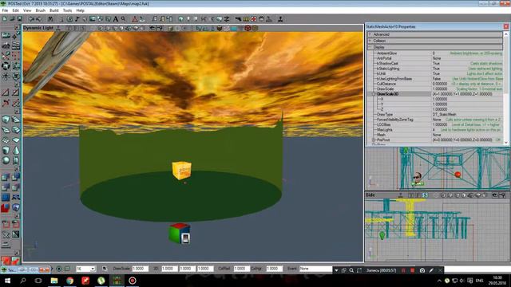Expand the Collision properties category
This screenshot has width=511, height=287.
(370, 41)
